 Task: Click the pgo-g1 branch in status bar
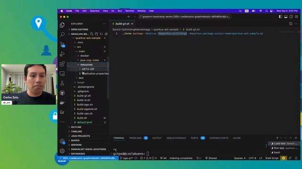127,158
